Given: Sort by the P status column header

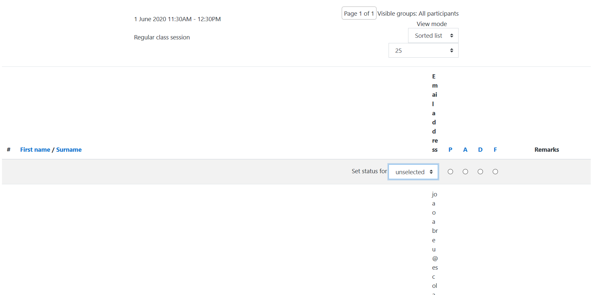Looking at the screenshot, I should 450,149.
